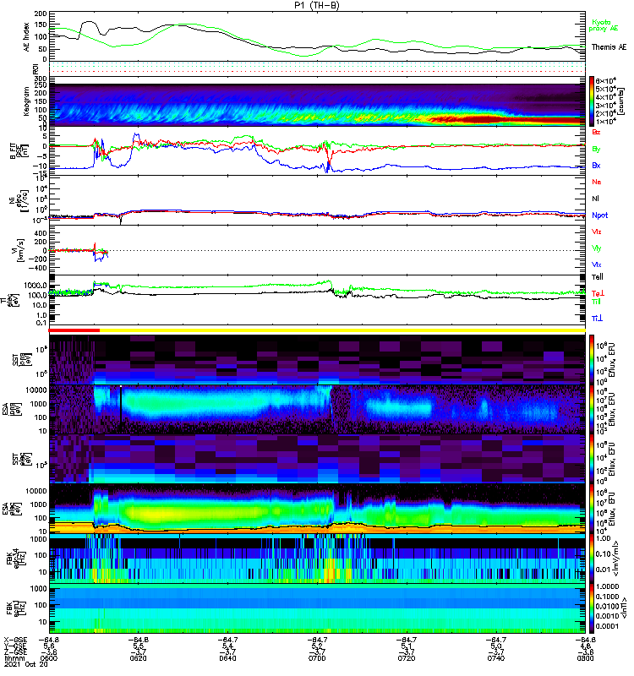The height and width of the screenshot is (676, 634).
Task: Click the blue "Ti⊥" legend label
Action: (x=597, y=319)
